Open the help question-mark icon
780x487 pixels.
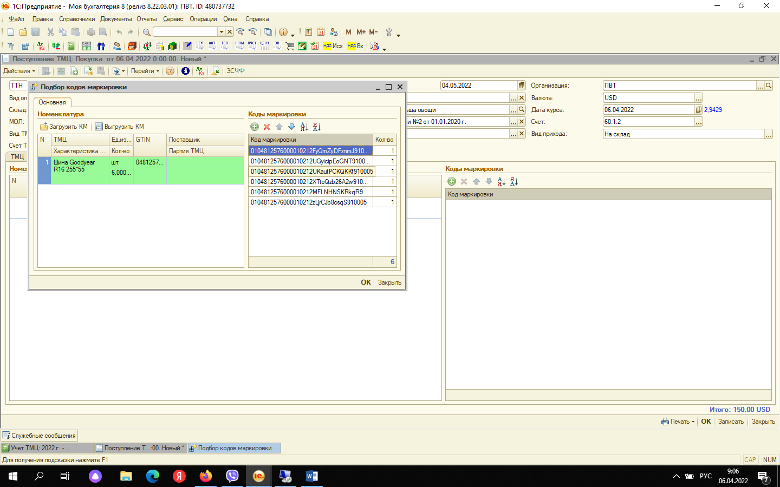coord(170,71)
